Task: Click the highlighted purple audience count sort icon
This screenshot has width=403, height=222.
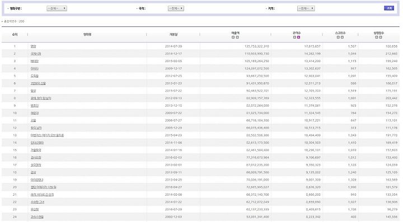Action: (299, 37)
